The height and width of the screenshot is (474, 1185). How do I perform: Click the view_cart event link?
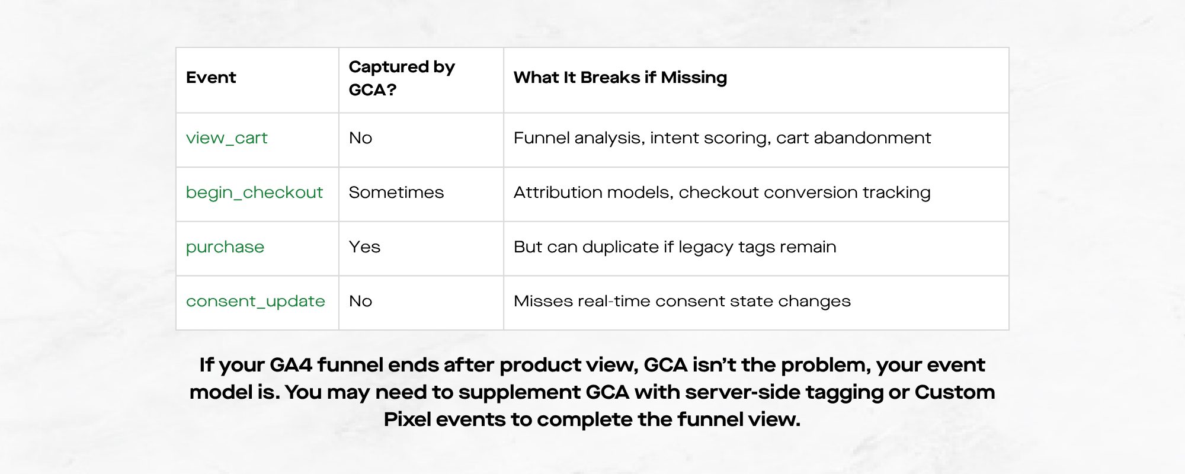[226, 138]
